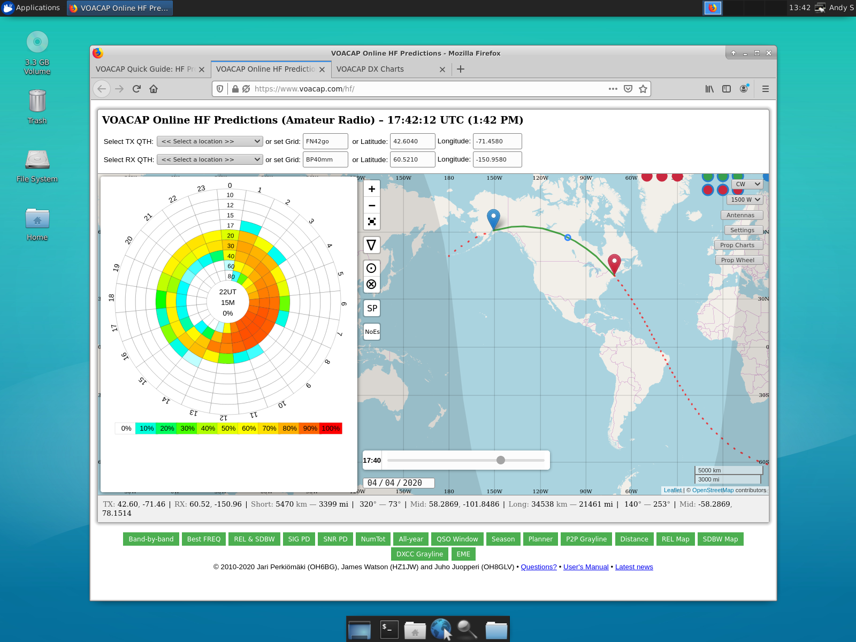Screen dimensions: 856x642
Task: Click the circled-X map control
Action: [371, 284]
